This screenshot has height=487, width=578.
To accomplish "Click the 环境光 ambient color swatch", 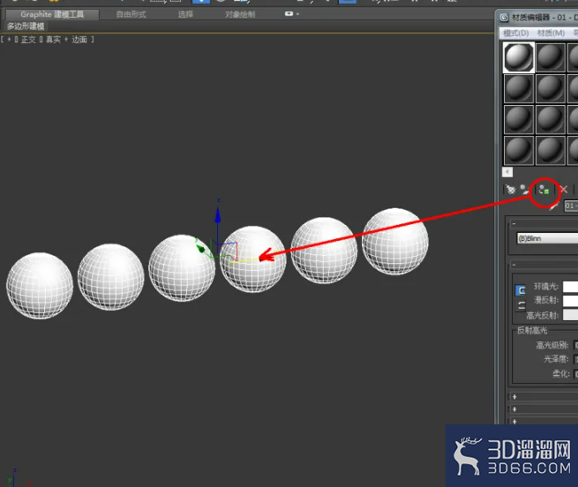I will (x=570, y=287).
